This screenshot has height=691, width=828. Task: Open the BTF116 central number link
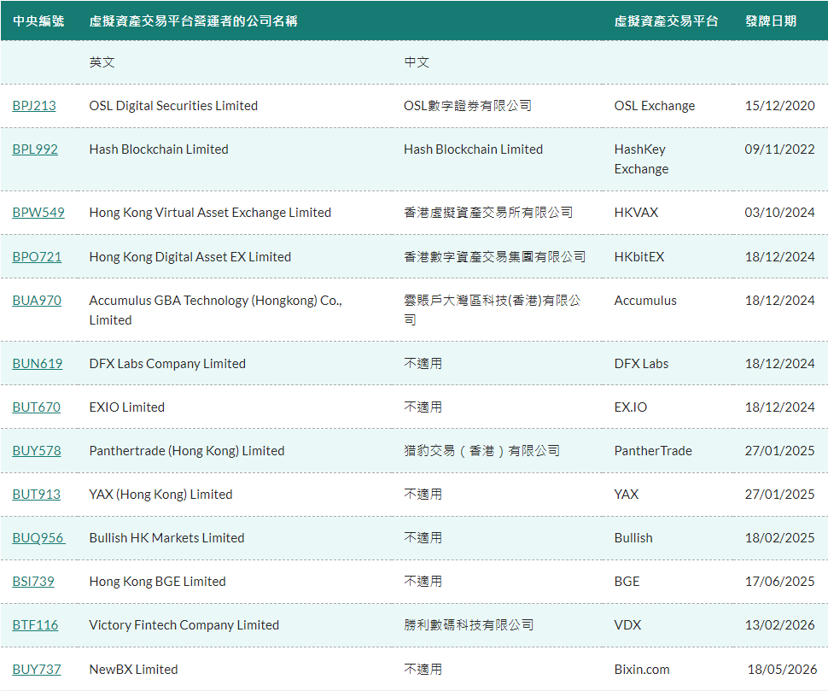tap(35, 625)
